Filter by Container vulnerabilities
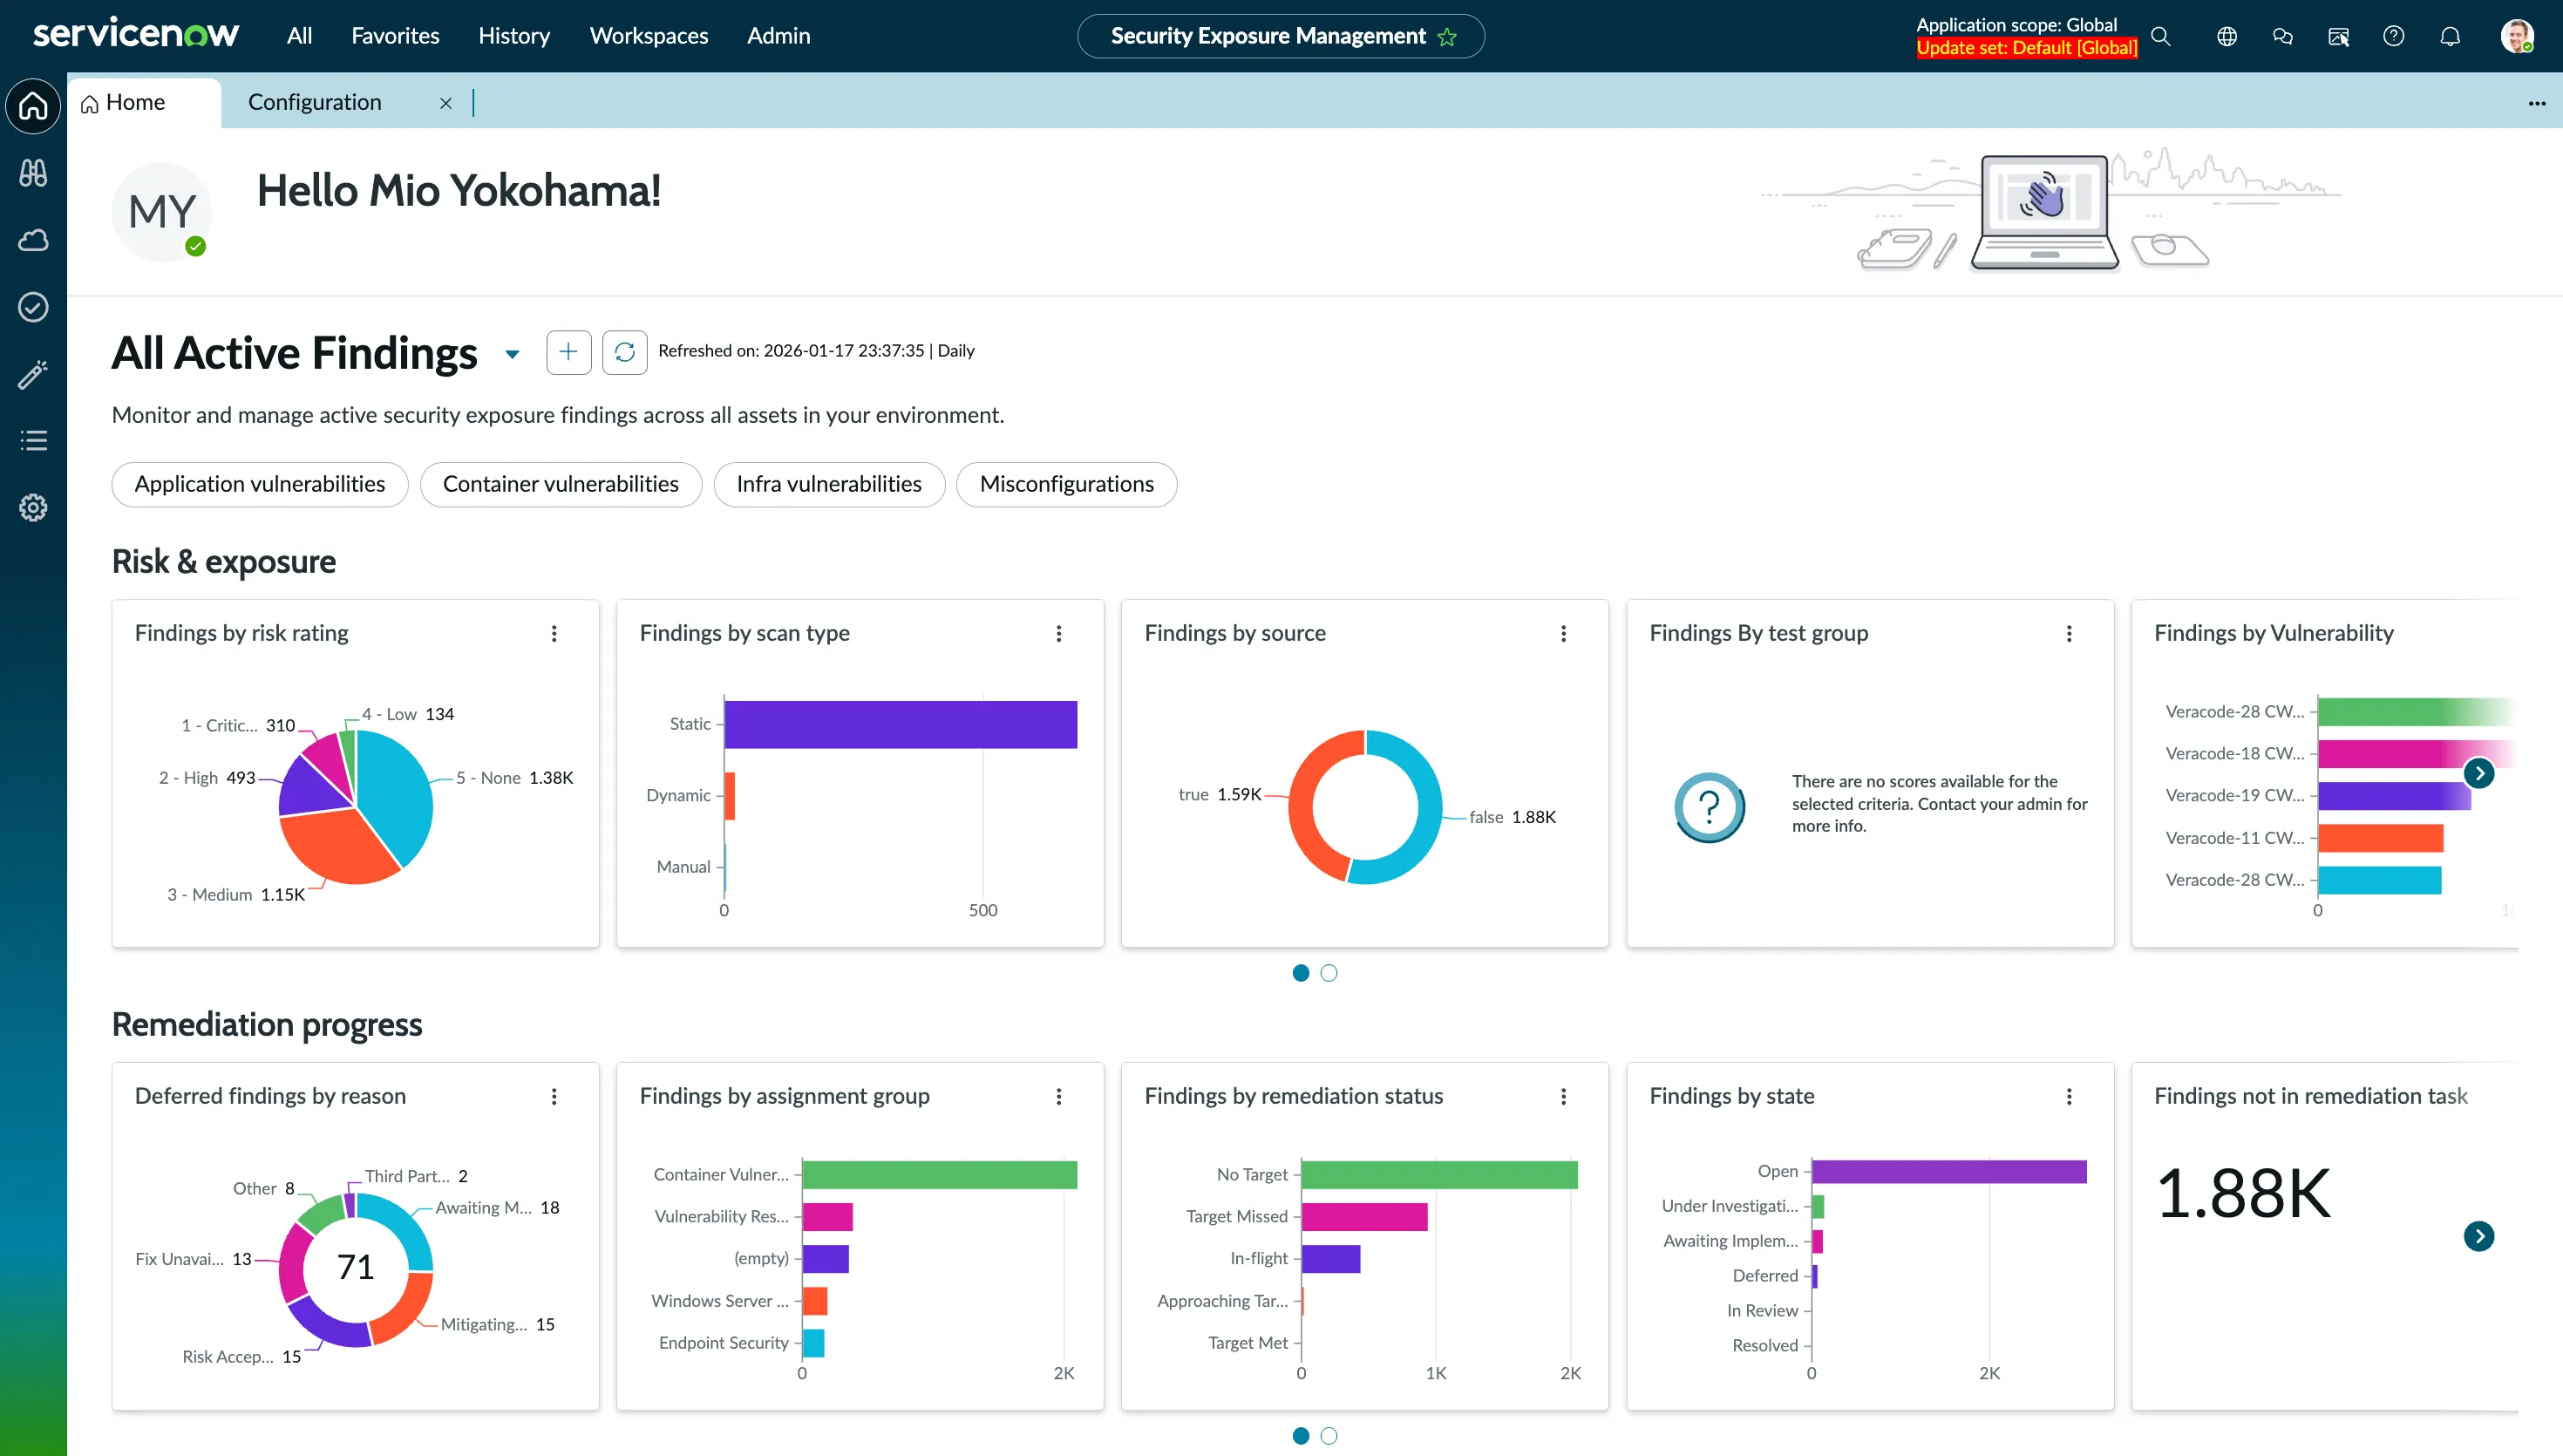 pos(560,484)
